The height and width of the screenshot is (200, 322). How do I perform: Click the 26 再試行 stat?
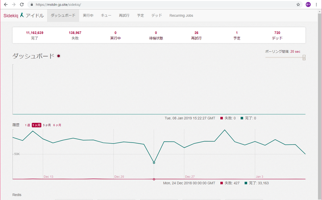click(196, 35)
